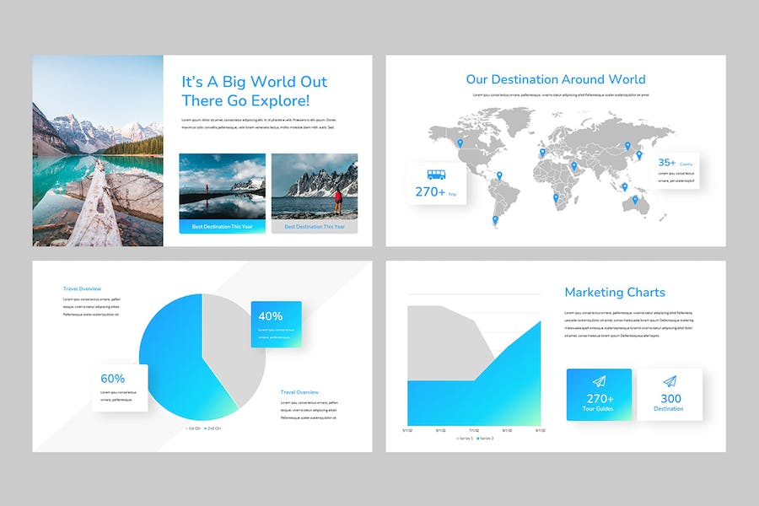
Task: Select the '35+ Country' info card
Action: 678,171
